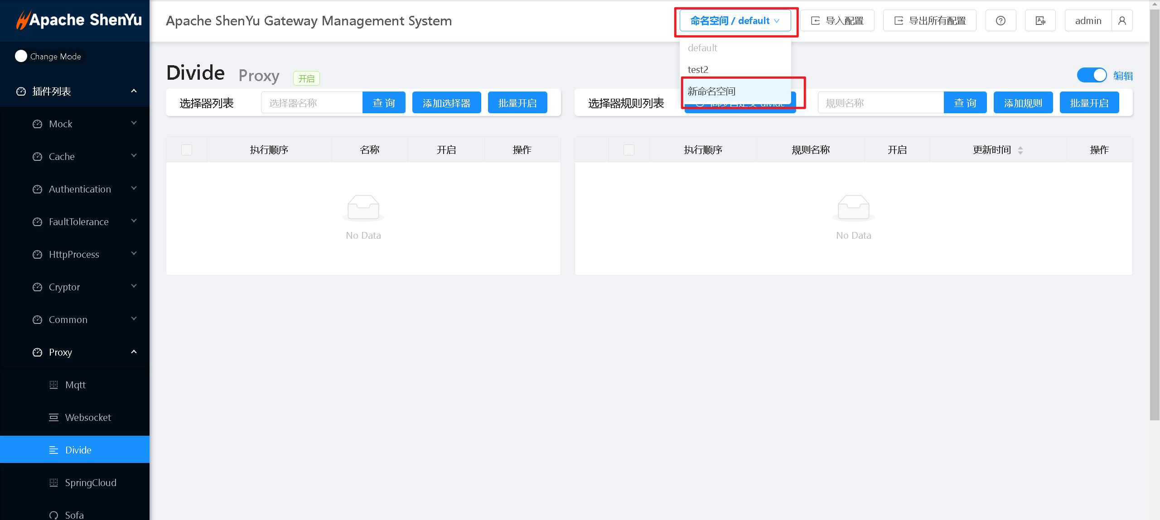The image size is (1160, 520).
Task: Click the language translation icon
Action: [x=1040, y=21]
